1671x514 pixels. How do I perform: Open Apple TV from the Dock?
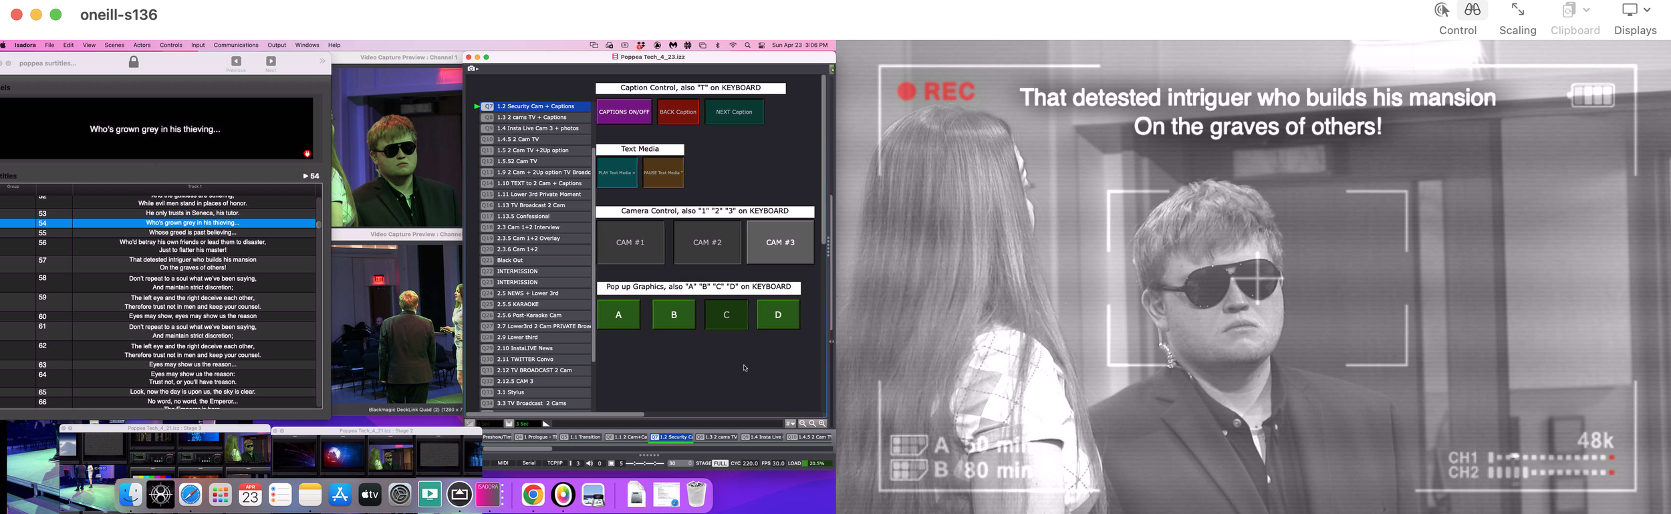click(x=370, y=495)
